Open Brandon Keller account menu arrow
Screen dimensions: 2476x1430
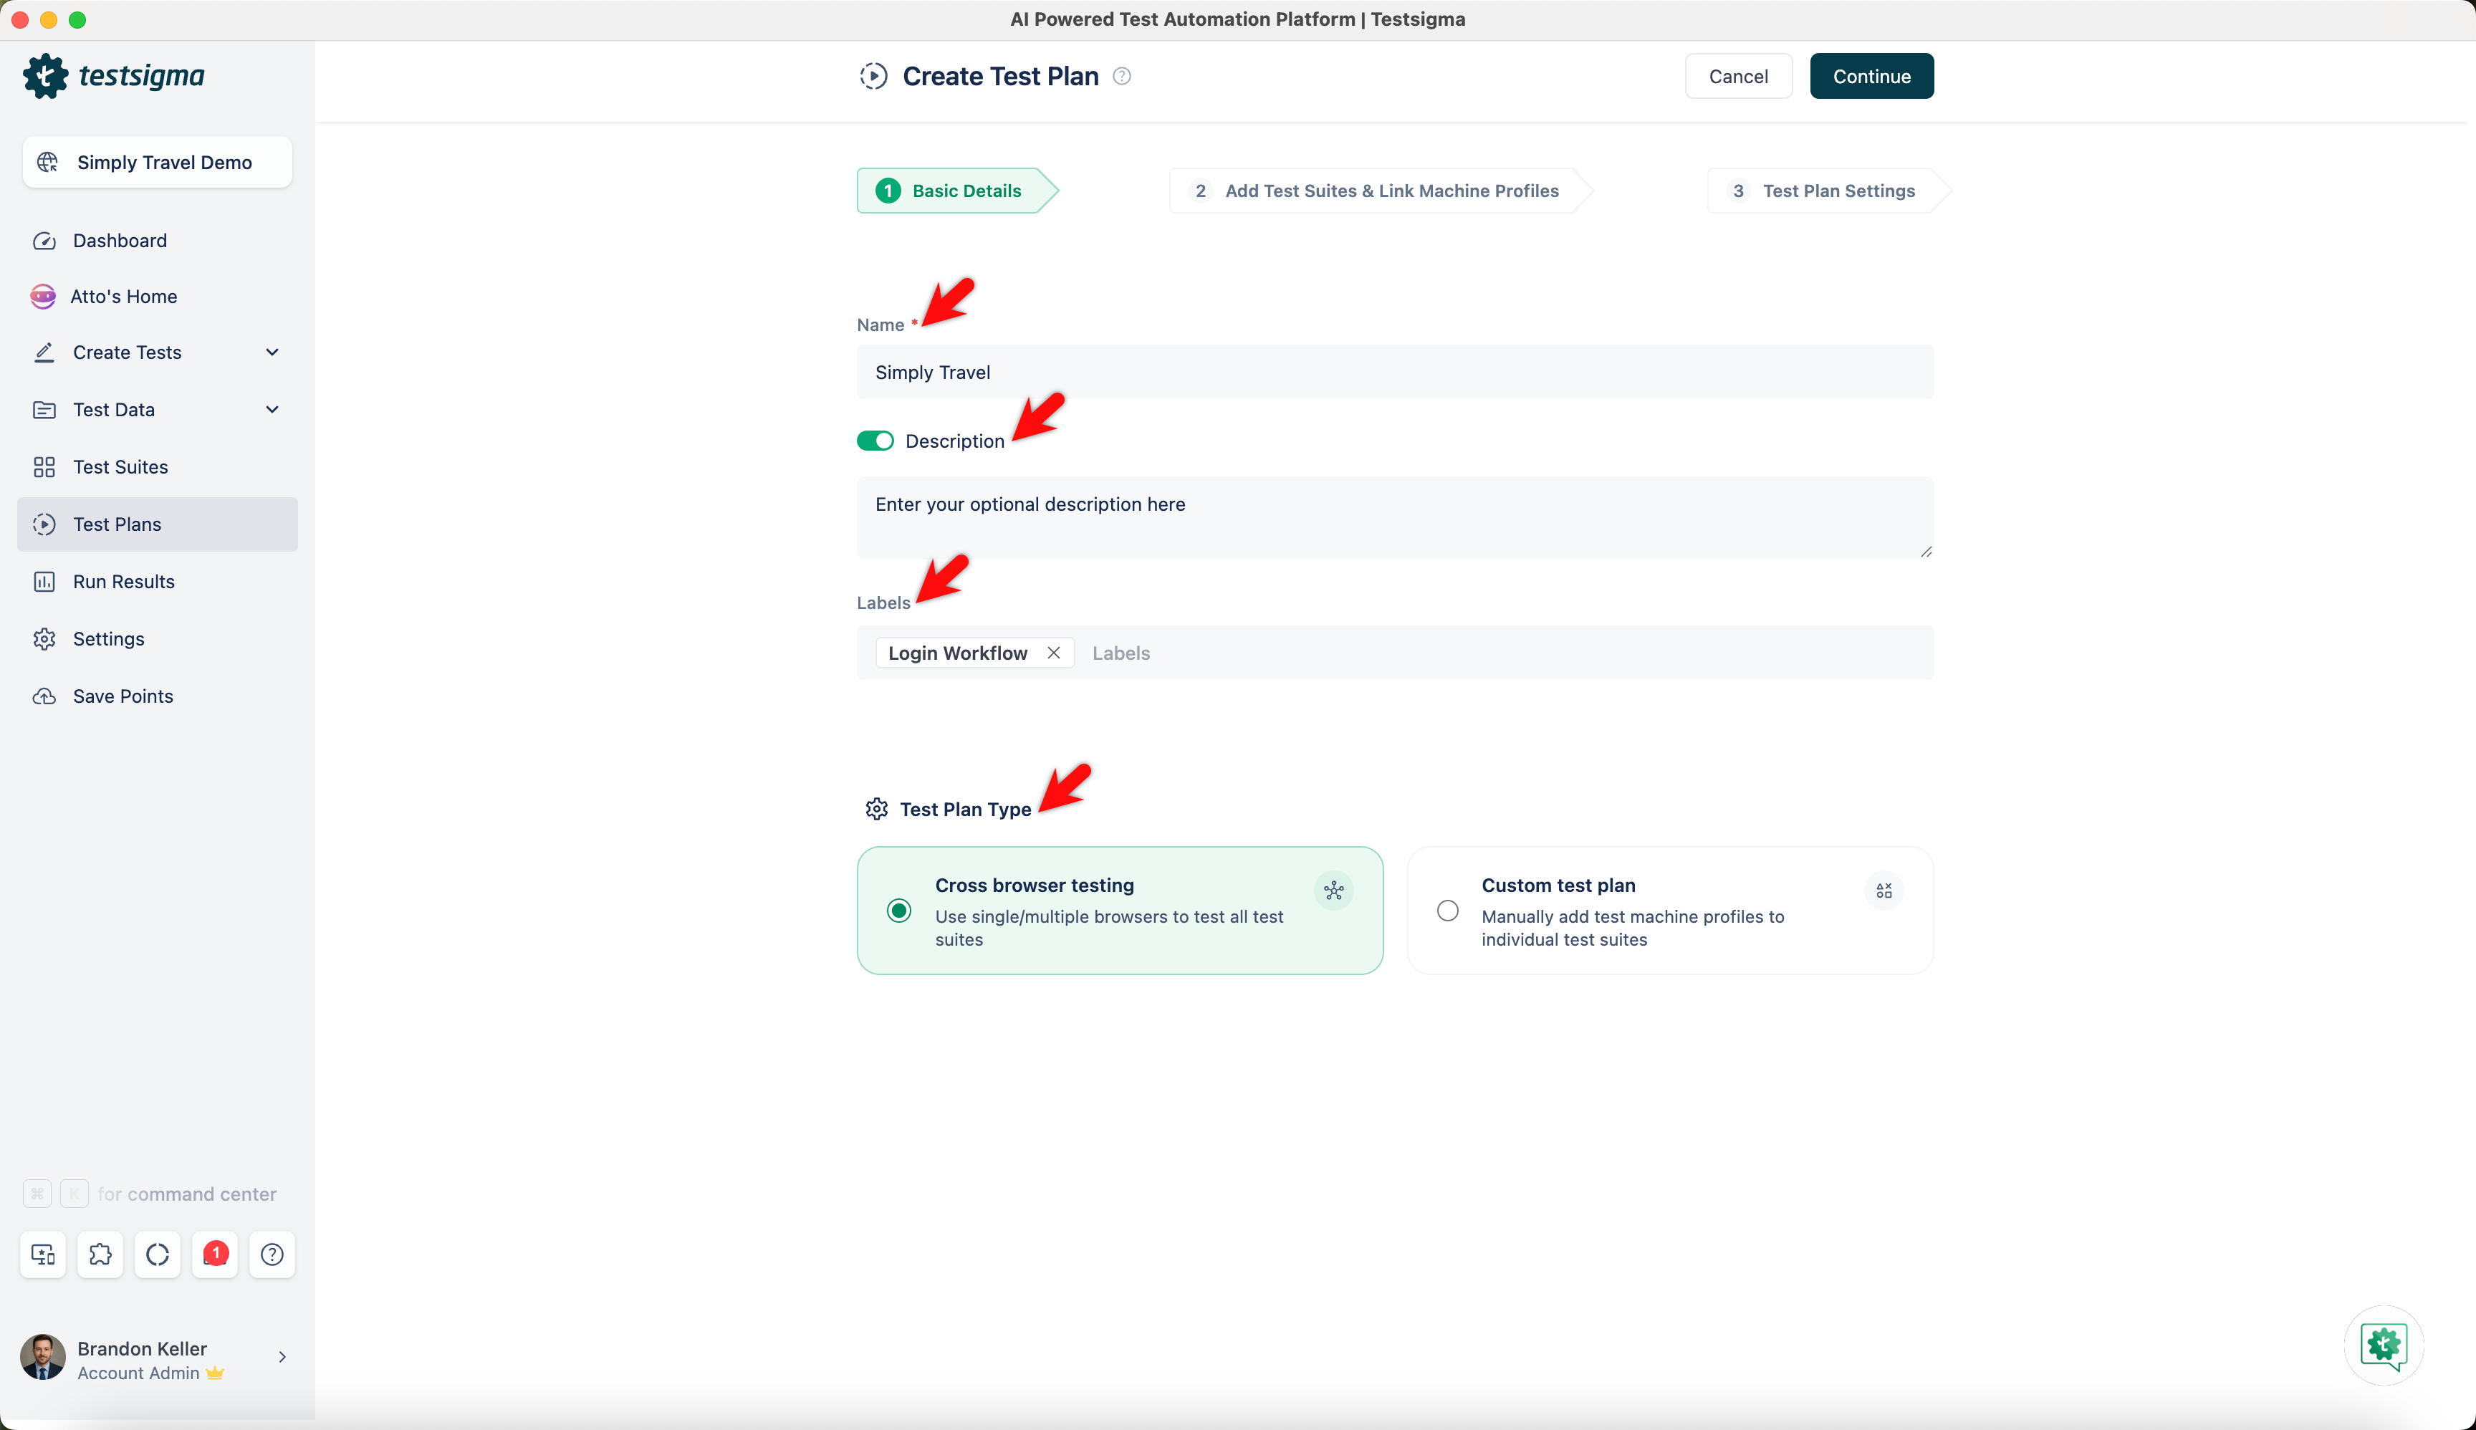pyautogui.click(x=282, y=1358)
